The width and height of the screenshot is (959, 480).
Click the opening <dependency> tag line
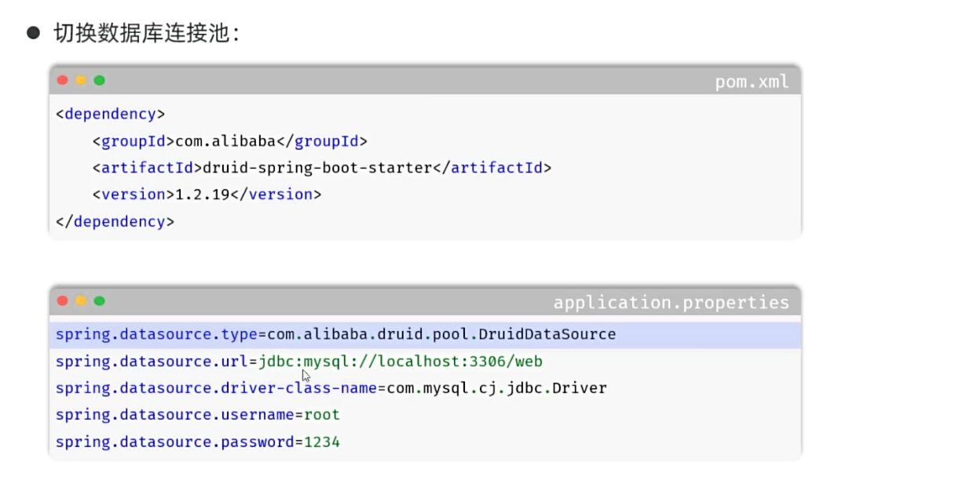click(x=111, y=115)
